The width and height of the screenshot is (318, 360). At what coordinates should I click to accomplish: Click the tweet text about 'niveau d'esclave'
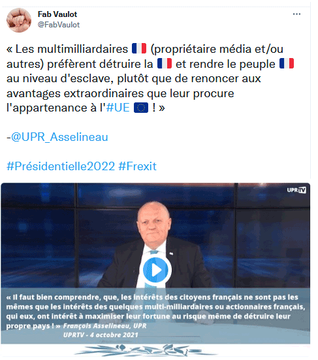[134, 78]
